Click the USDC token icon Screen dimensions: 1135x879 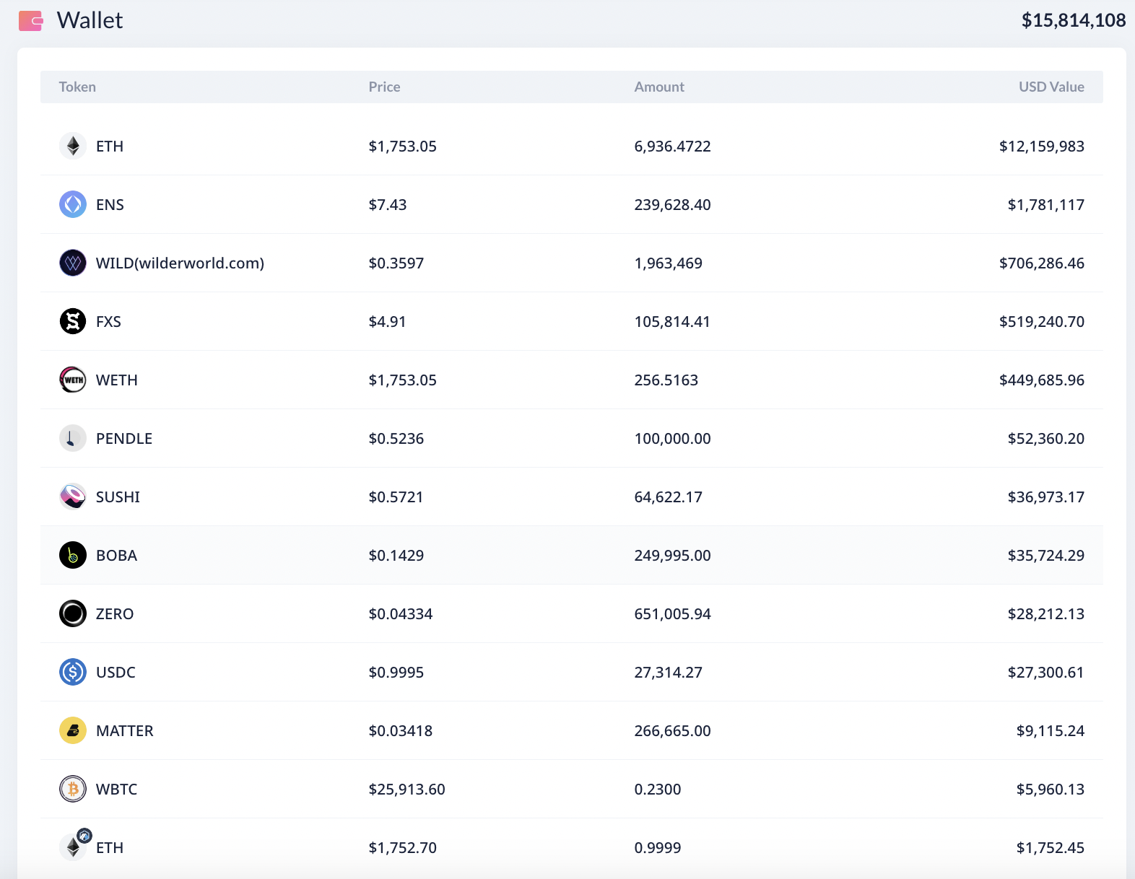[73, 672]
